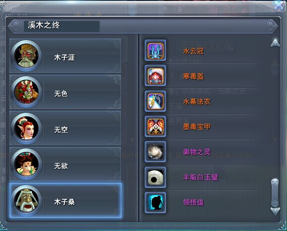This screenshot has height=231, width=287.
Task: Select the 无空 boss entry
Action: tap(65, 128)
